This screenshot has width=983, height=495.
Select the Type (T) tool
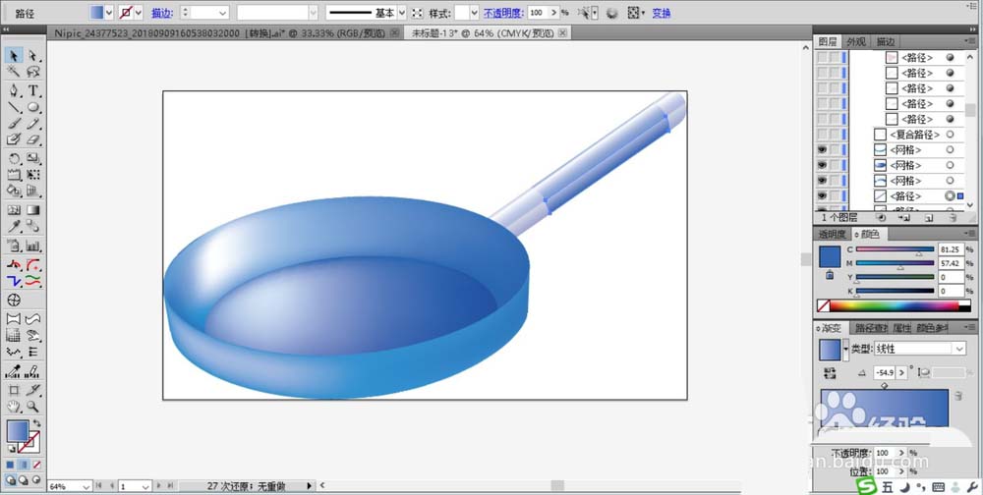[32, 91]
